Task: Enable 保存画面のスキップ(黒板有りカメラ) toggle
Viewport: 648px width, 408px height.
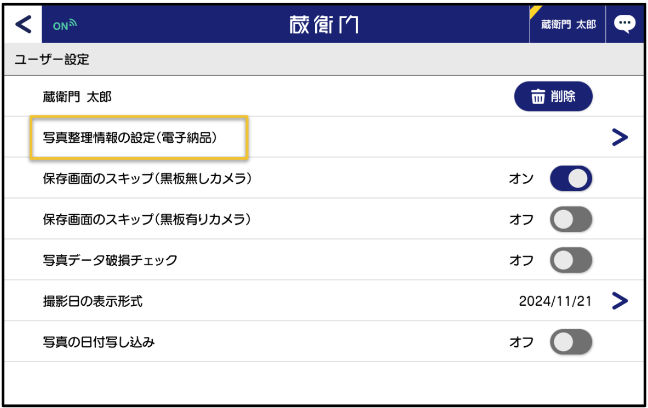Action: coord(571,219)
